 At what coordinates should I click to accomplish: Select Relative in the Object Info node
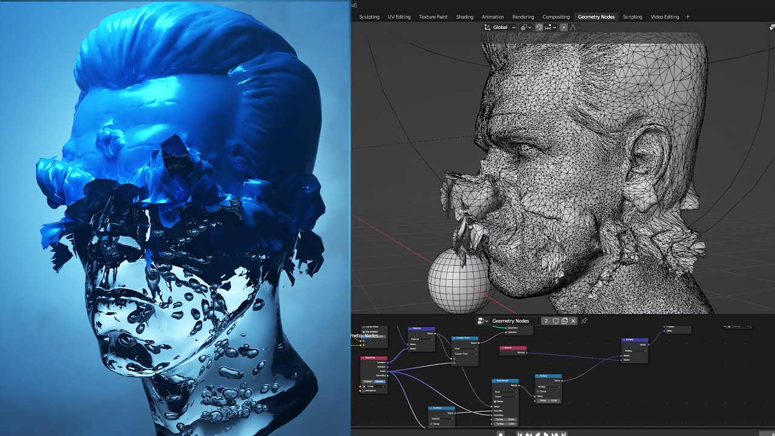coord(380,381)
